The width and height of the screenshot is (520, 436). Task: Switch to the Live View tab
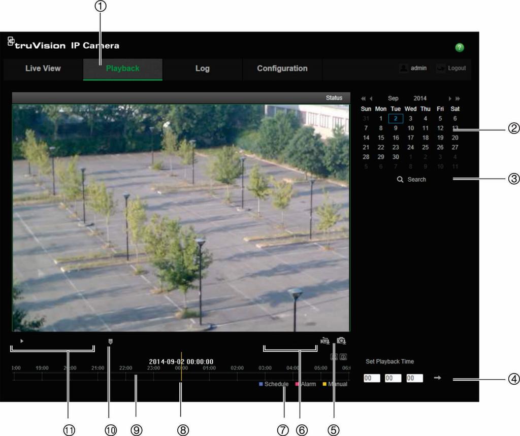coord(43,69)
